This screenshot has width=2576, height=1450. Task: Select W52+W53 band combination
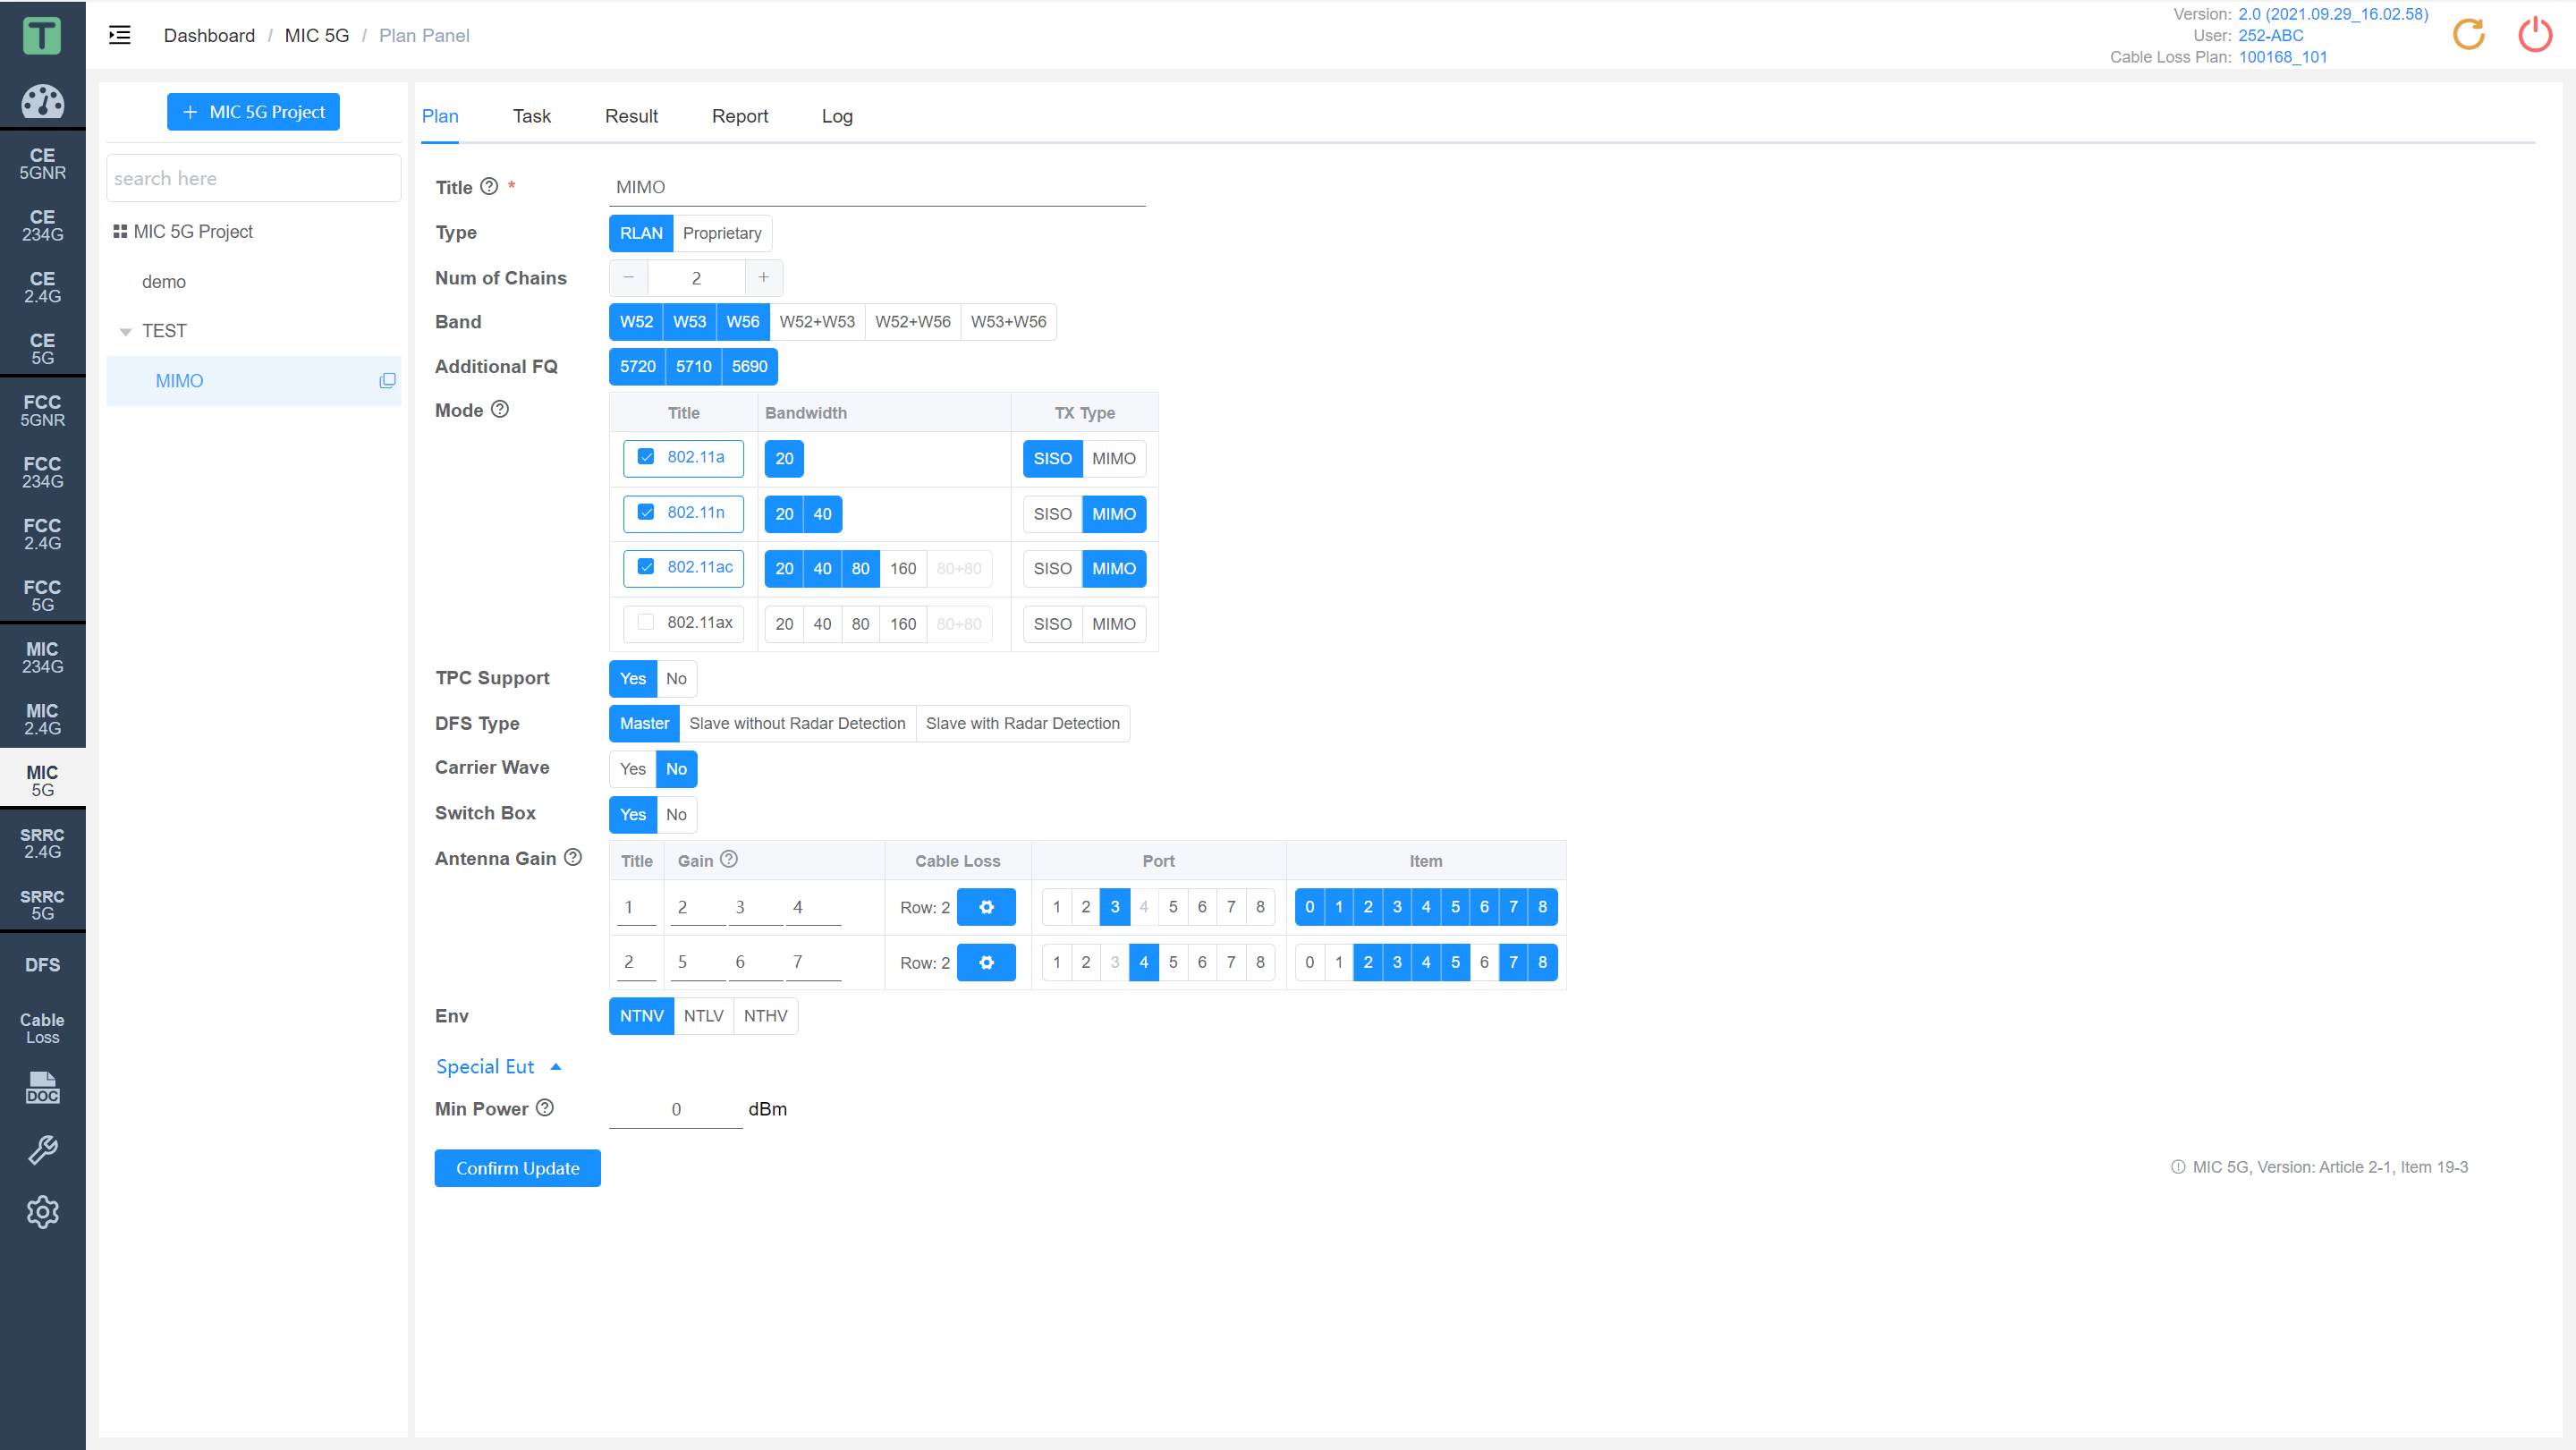(x=816, y=320)
